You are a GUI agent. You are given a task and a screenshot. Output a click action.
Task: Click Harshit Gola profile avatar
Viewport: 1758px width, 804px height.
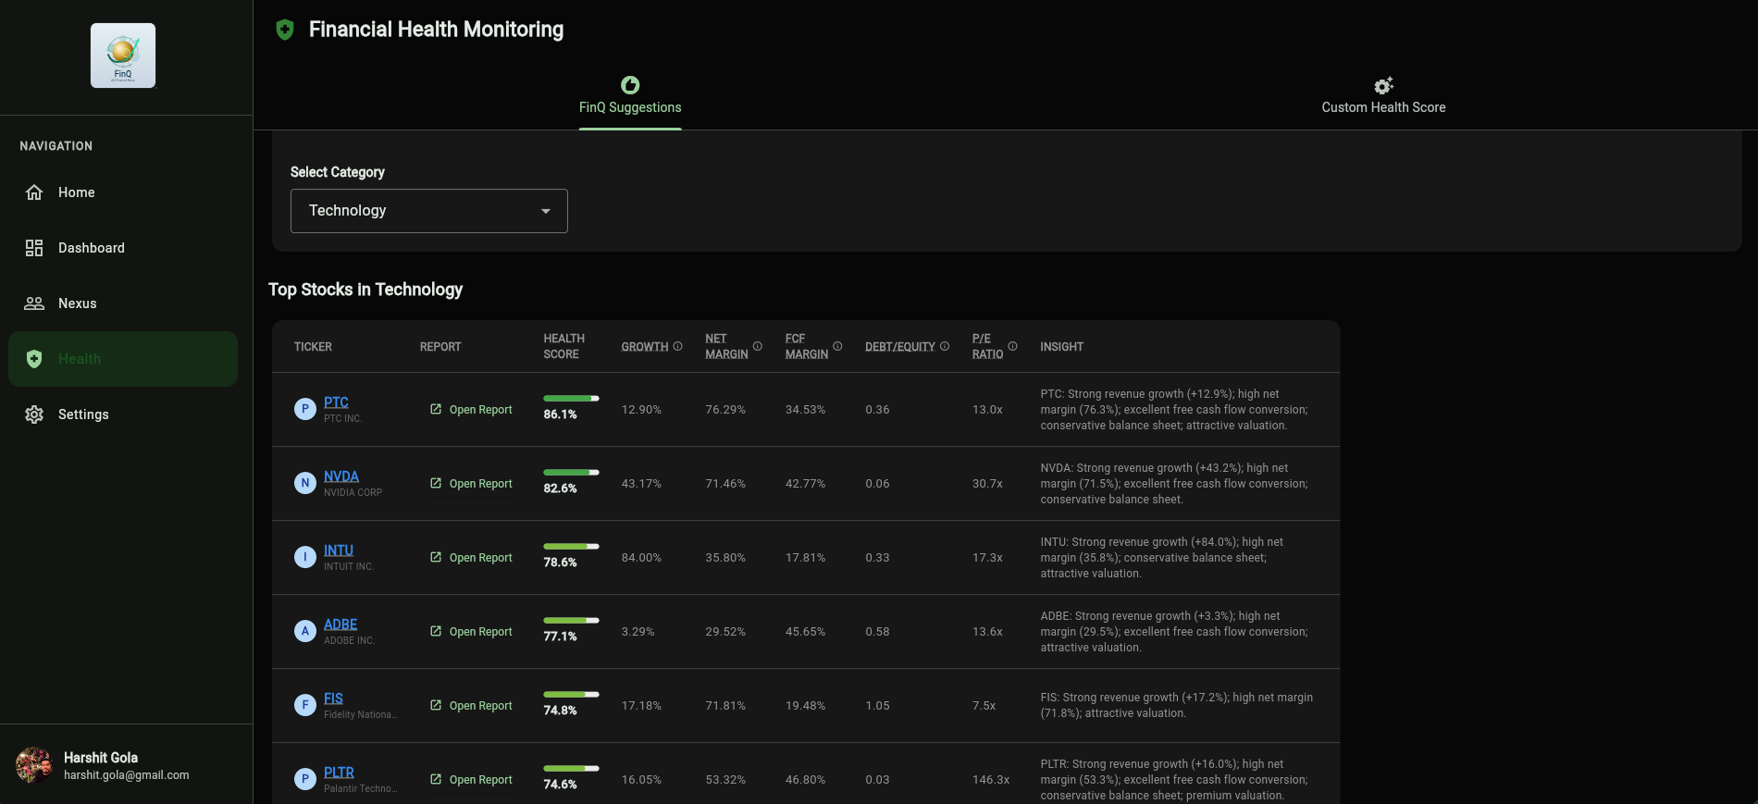click(34, 766)
